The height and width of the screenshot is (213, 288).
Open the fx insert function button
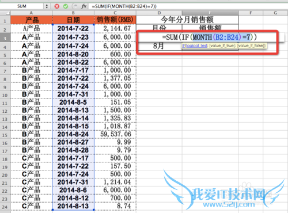(x=84, y=6)
